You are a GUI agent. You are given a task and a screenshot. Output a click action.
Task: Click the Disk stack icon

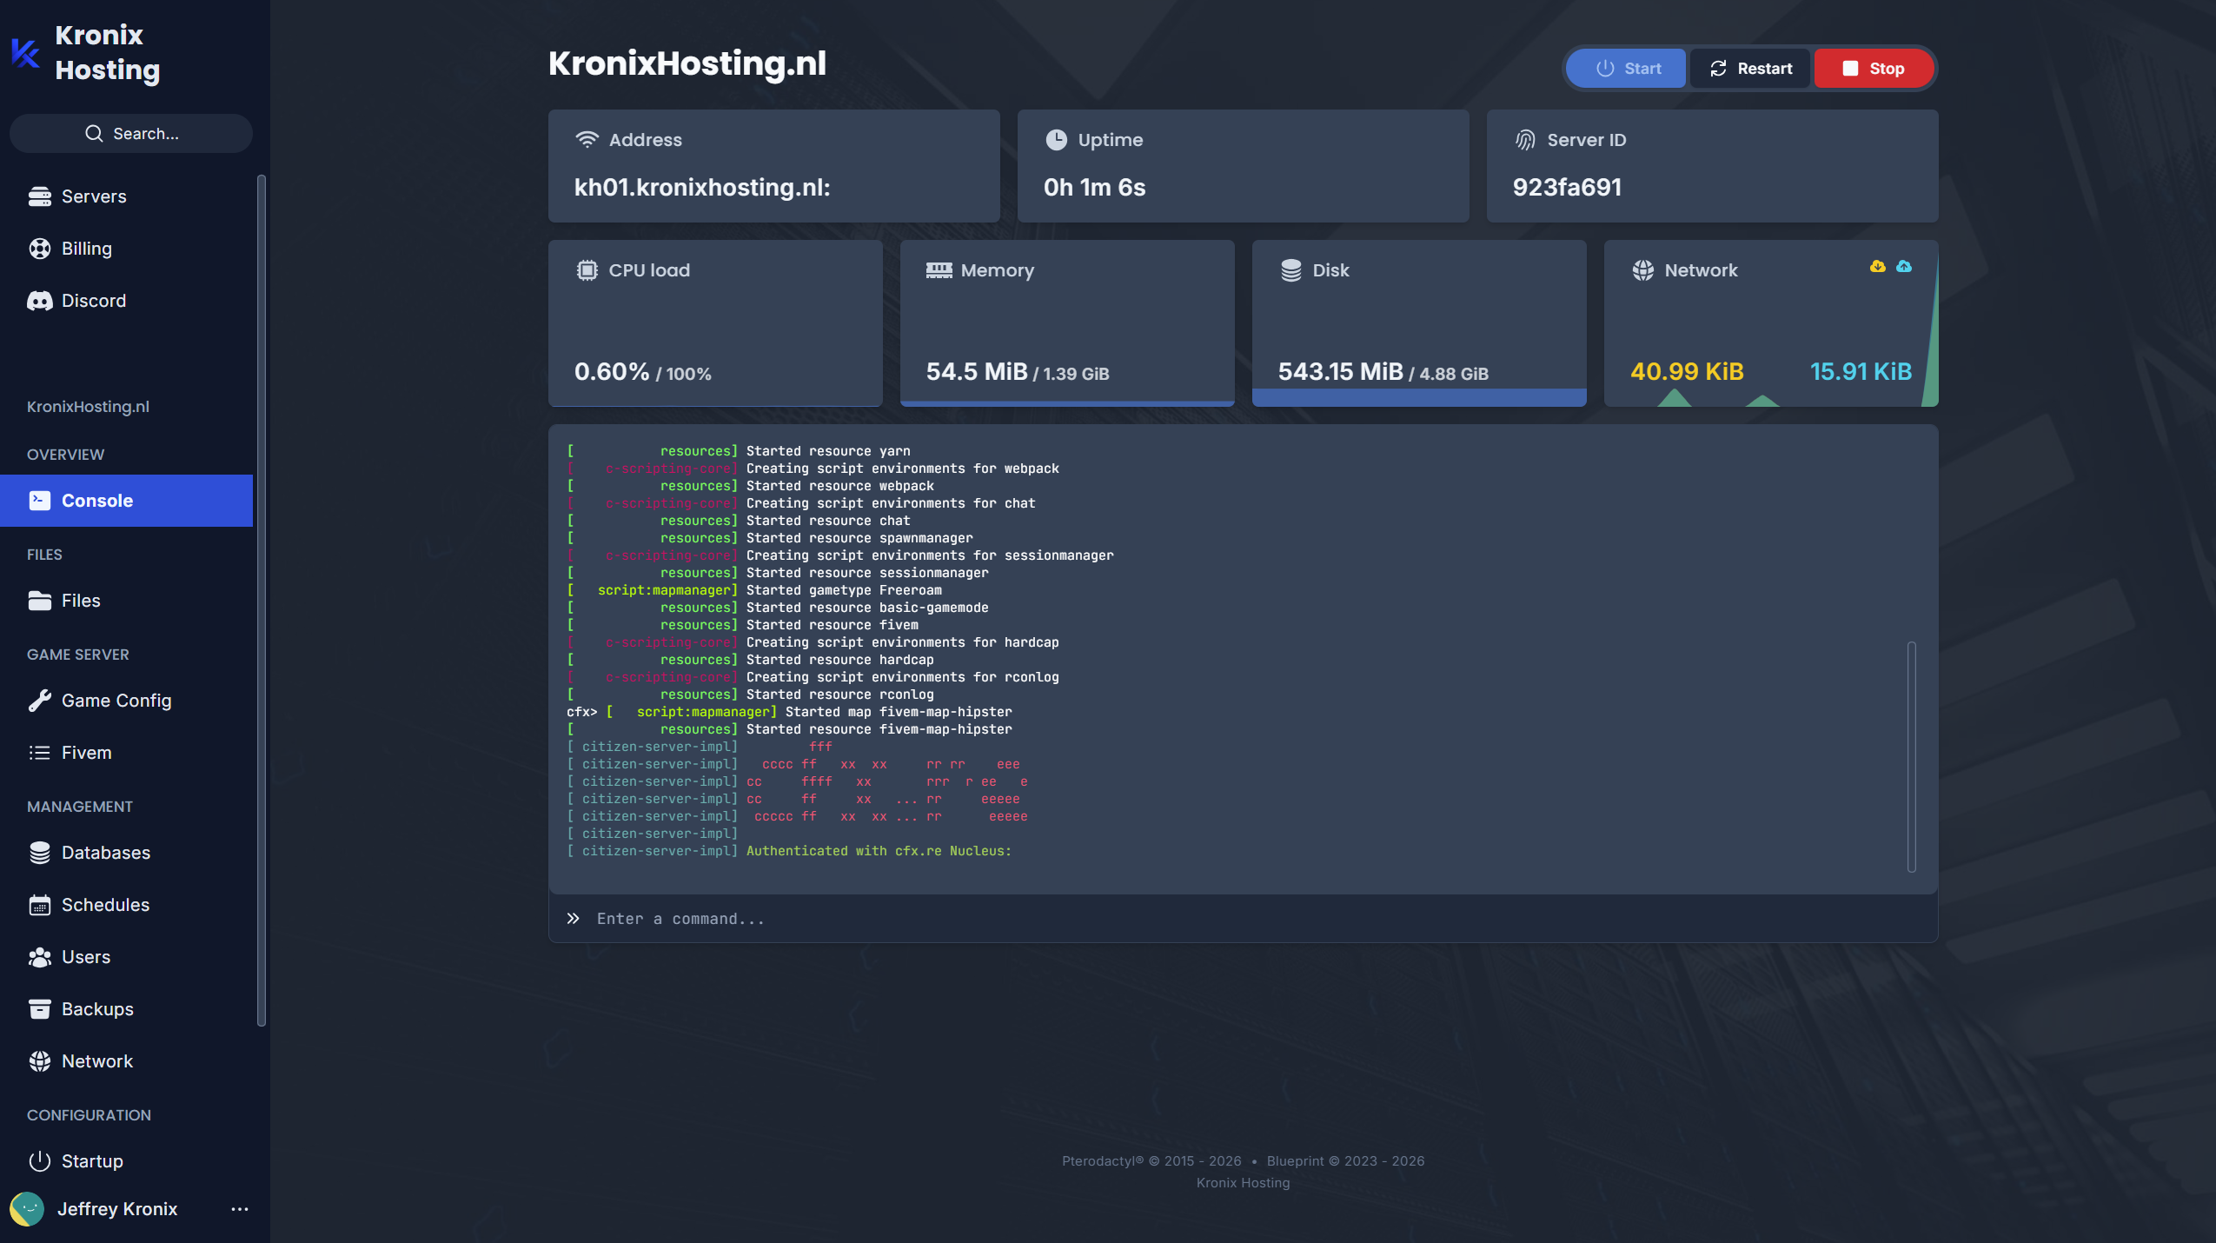1291,270
